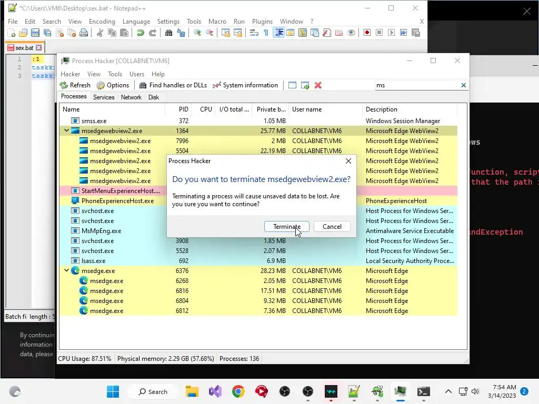Select msedge.exe with PID 6816
Viewport: 539px width, 404px height.
[258, 290]
